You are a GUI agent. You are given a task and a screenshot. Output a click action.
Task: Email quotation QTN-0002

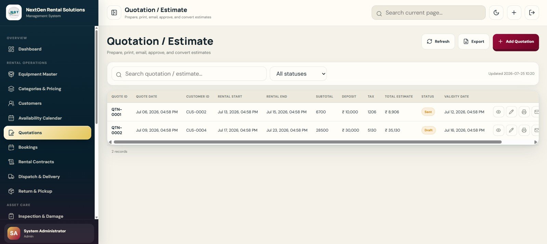[536, 130]
